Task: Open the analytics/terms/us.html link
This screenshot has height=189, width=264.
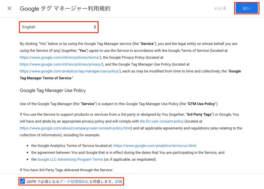Action: 155,145
